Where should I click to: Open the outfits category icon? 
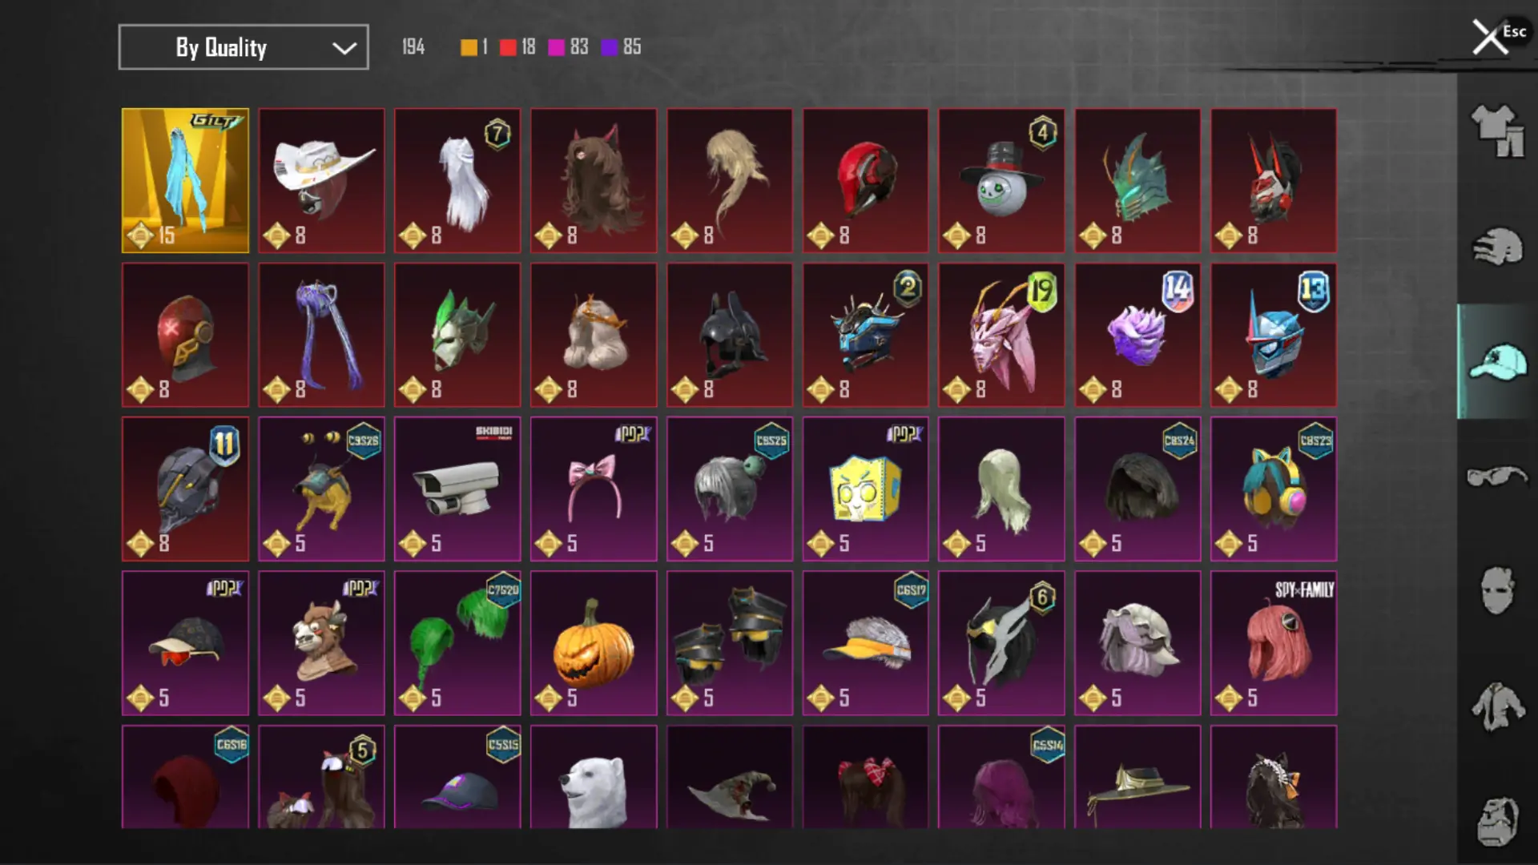coord(1497,131)
